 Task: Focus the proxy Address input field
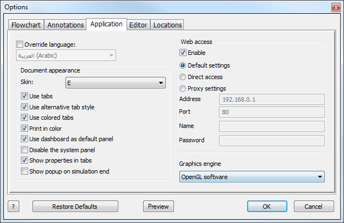(271, 99)
